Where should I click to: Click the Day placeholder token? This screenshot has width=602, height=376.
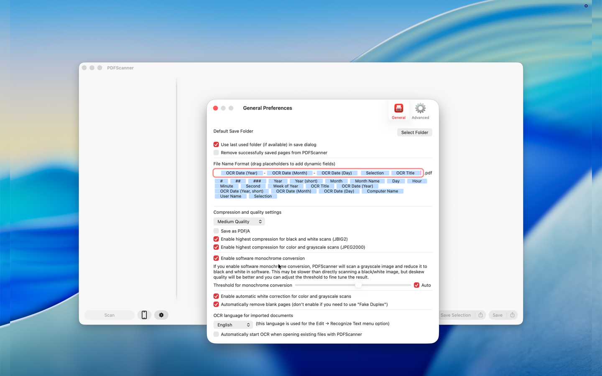[x=396, y=181]
